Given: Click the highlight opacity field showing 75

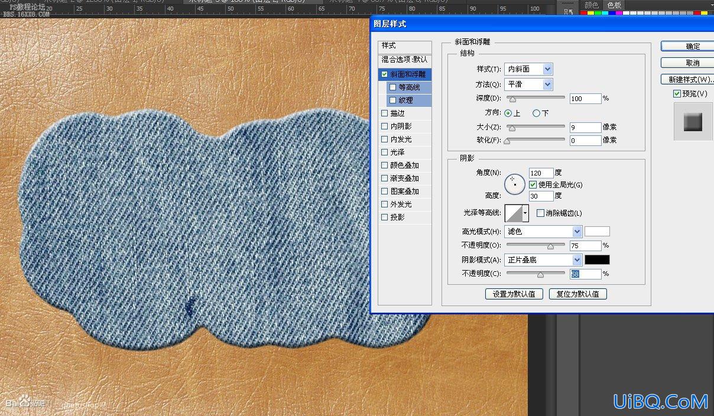Looking at the screenshot, I should 585,245.
